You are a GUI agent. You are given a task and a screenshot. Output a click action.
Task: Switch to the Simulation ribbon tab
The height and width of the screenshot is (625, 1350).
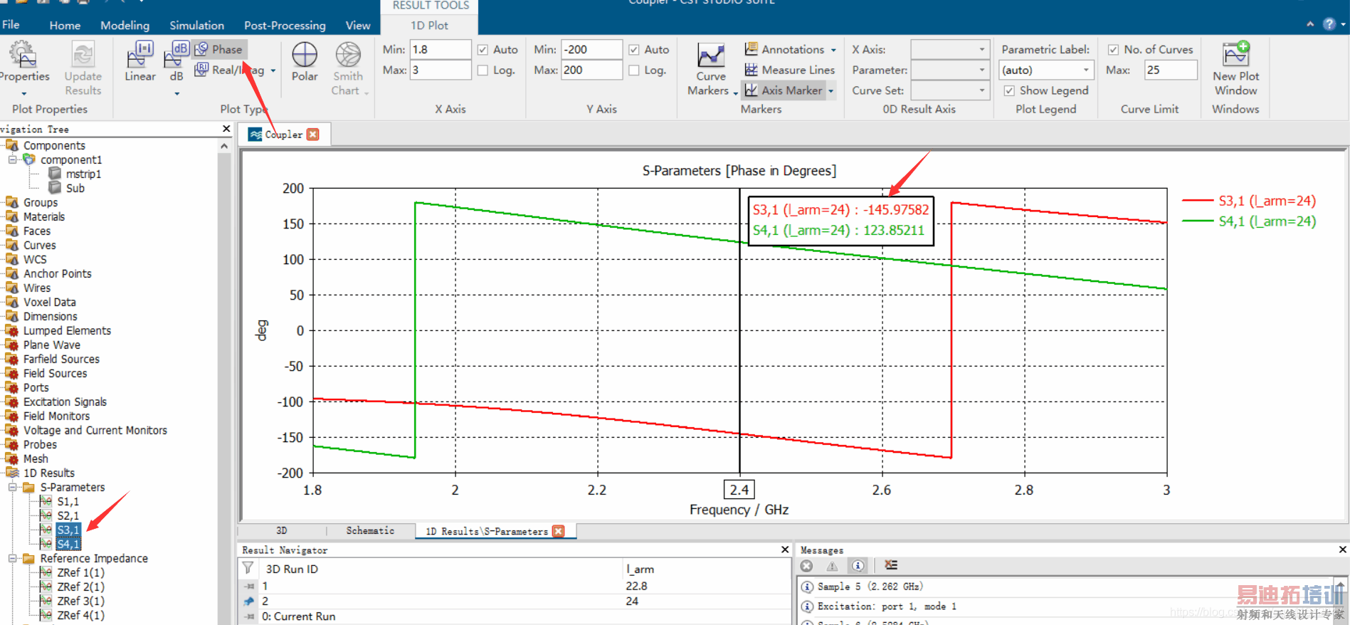pyautogui.click(x=196, y=25)
